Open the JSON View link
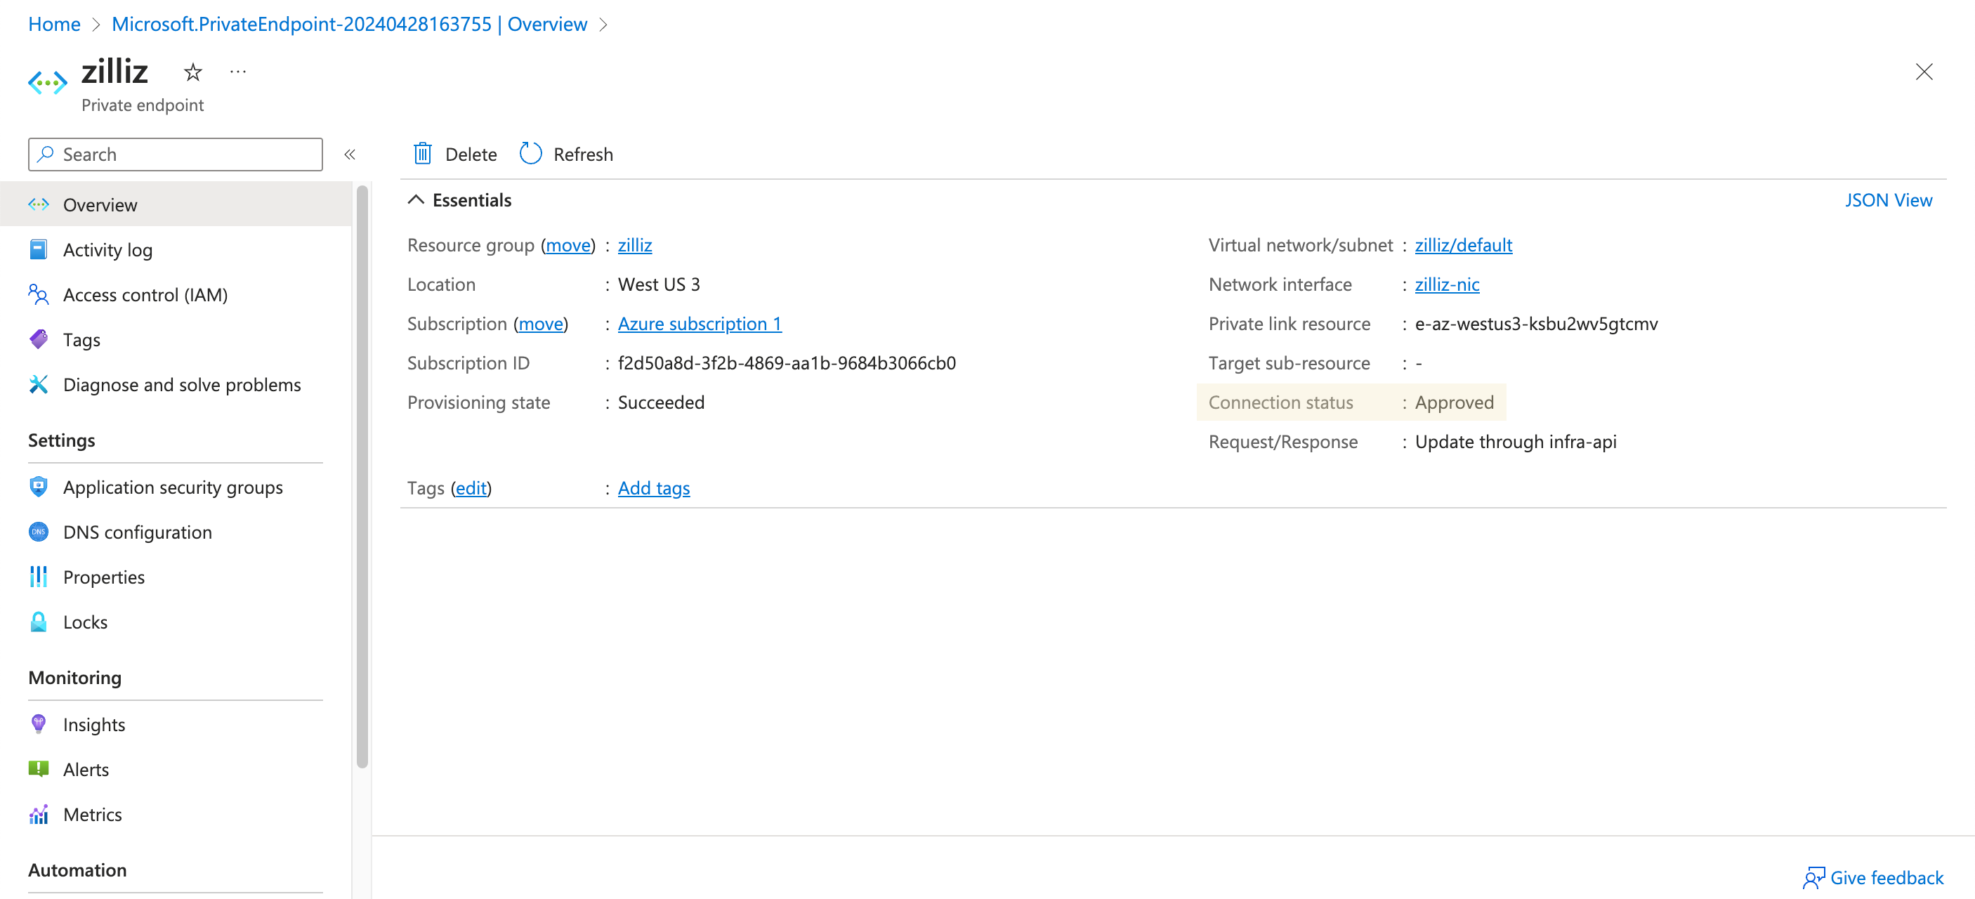Screen dimensions: 1975x899 pos(1888,200)
